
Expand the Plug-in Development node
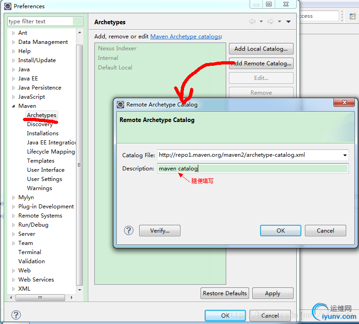coord(14,207)
